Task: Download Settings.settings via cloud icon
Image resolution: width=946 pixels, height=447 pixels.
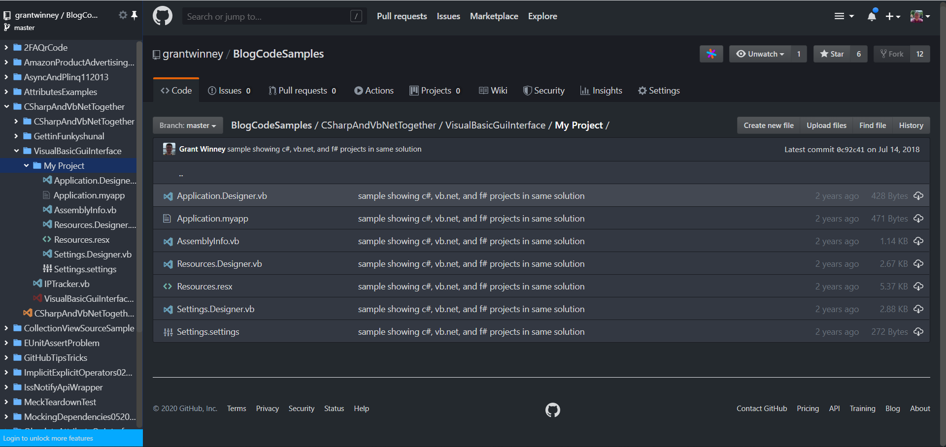Action: 918,332
